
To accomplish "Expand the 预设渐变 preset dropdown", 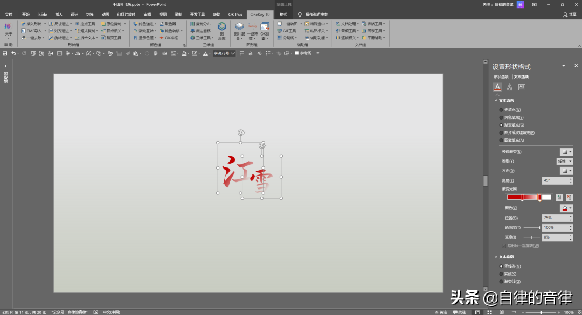I will pos(566,152).
